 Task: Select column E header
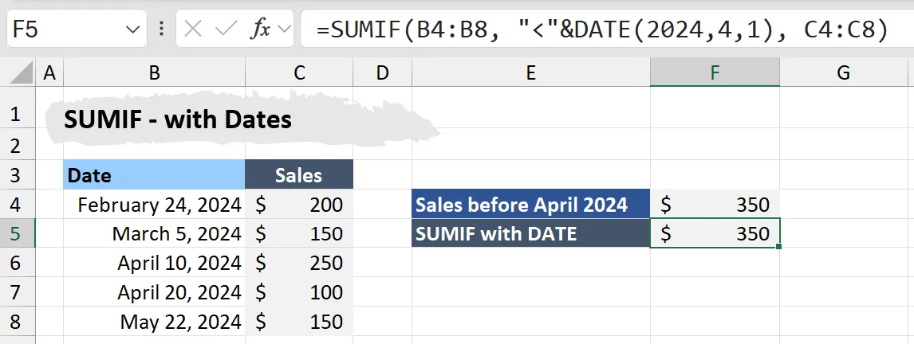pyautogui.click(x=530, y=73)
